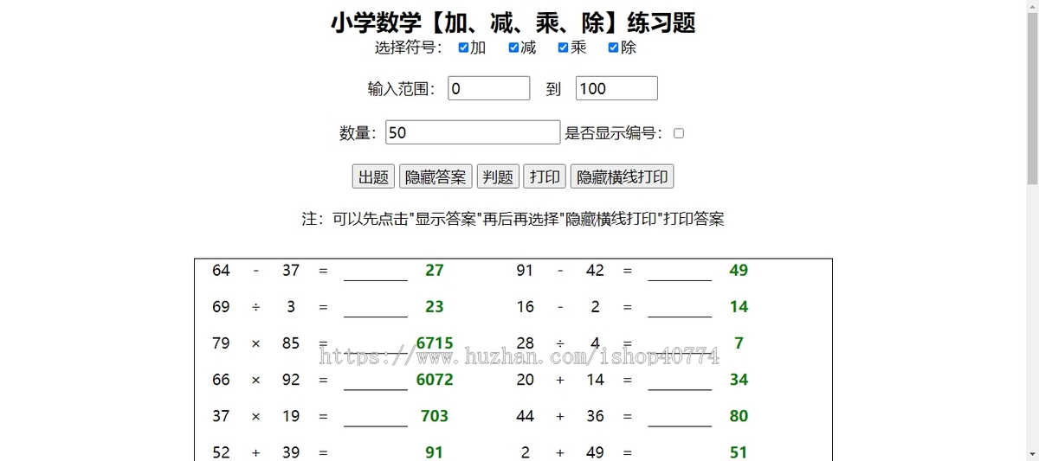Click the green answer 14
The width and height of the screenshot is (1039, 461).
[x=739, y=306]
